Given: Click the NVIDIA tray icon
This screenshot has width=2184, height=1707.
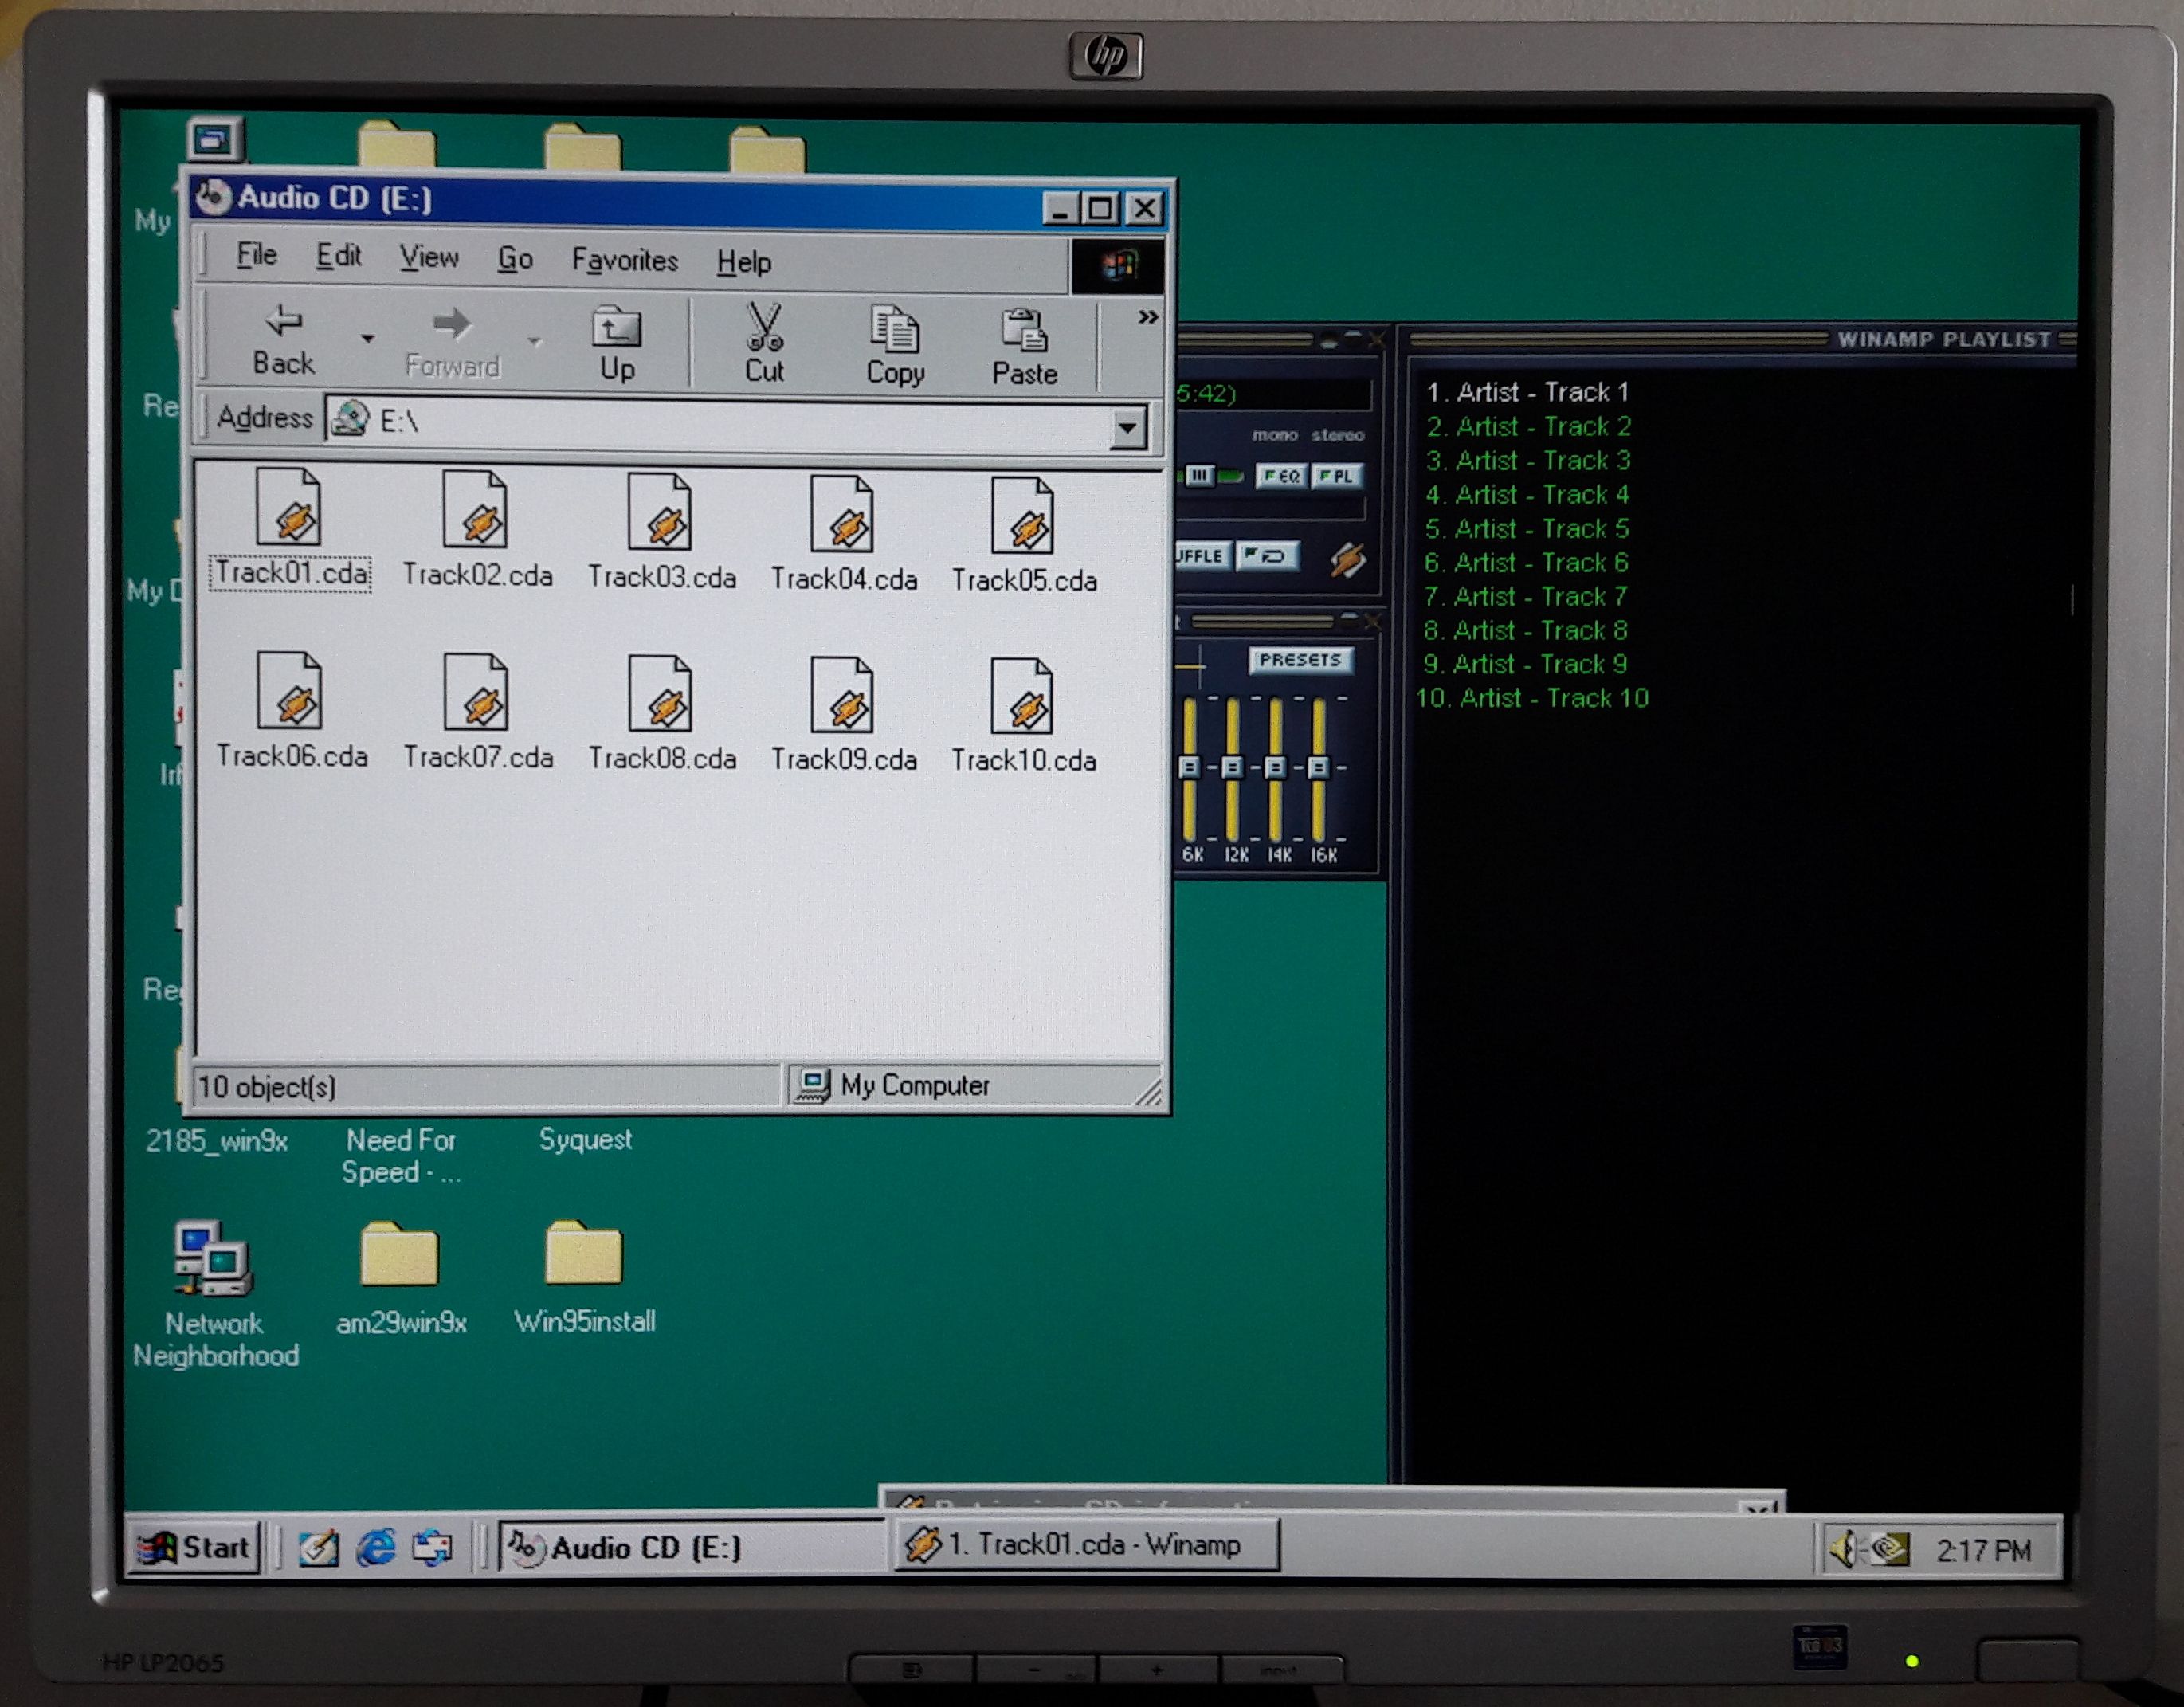Looking at the screenshot, I should 1889,1550.
